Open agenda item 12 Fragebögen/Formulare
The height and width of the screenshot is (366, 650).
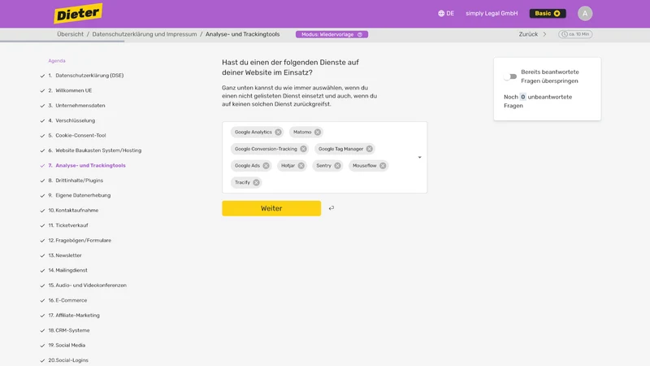point(80,240)
